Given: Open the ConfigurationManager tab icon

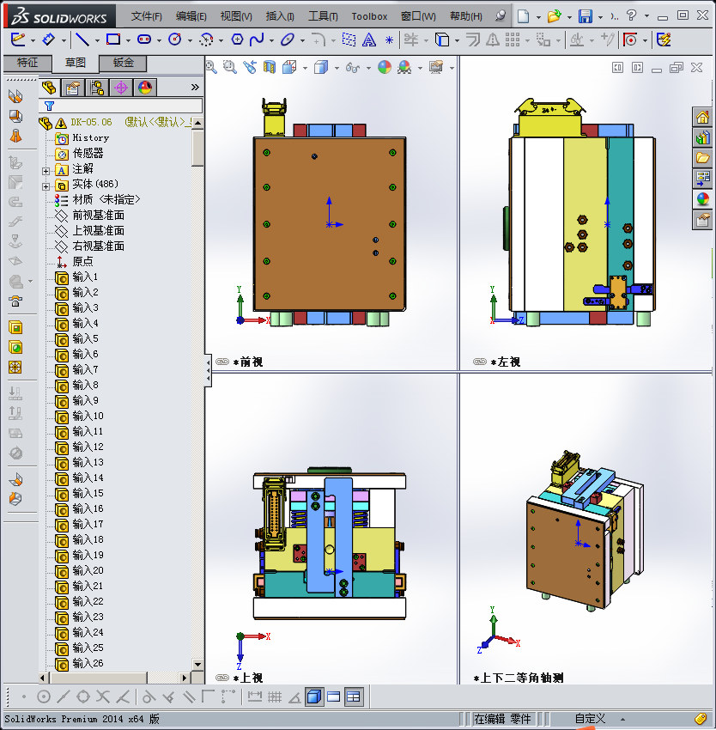Looking at the screenshot, I should (x=97, y=88).
